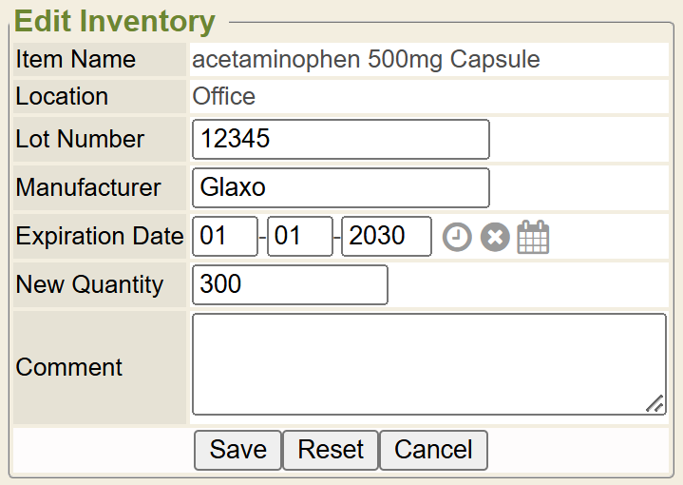Clear the expiration date with the X icon
The width and height of the screenshot is (683, 485).
tap(495, 237)
